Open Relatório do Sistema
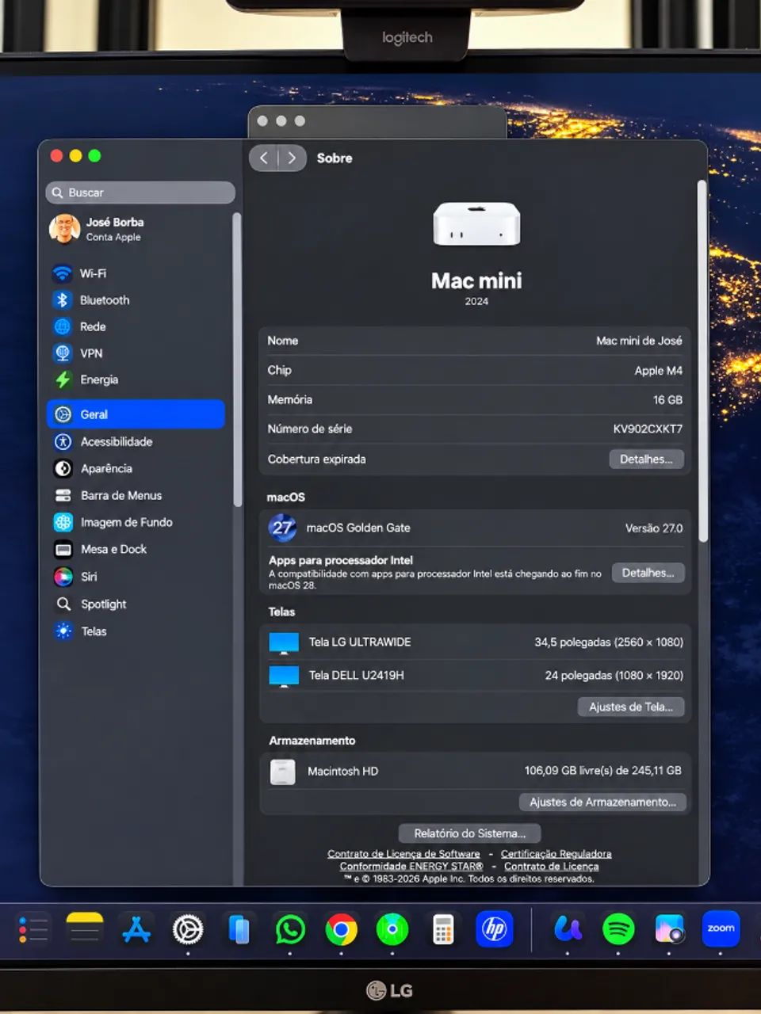761x1014 pixels. click(x=469, y=833)
